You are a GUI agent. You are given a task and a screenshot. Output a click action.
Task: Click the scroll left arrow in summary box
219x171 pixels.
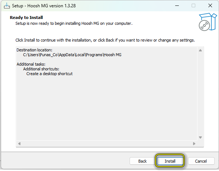coord(20,144)
